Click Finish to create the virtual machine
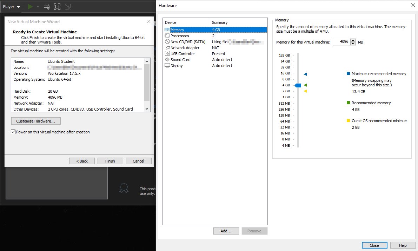The width and height of the screenshot is (418, 251). 110,161
